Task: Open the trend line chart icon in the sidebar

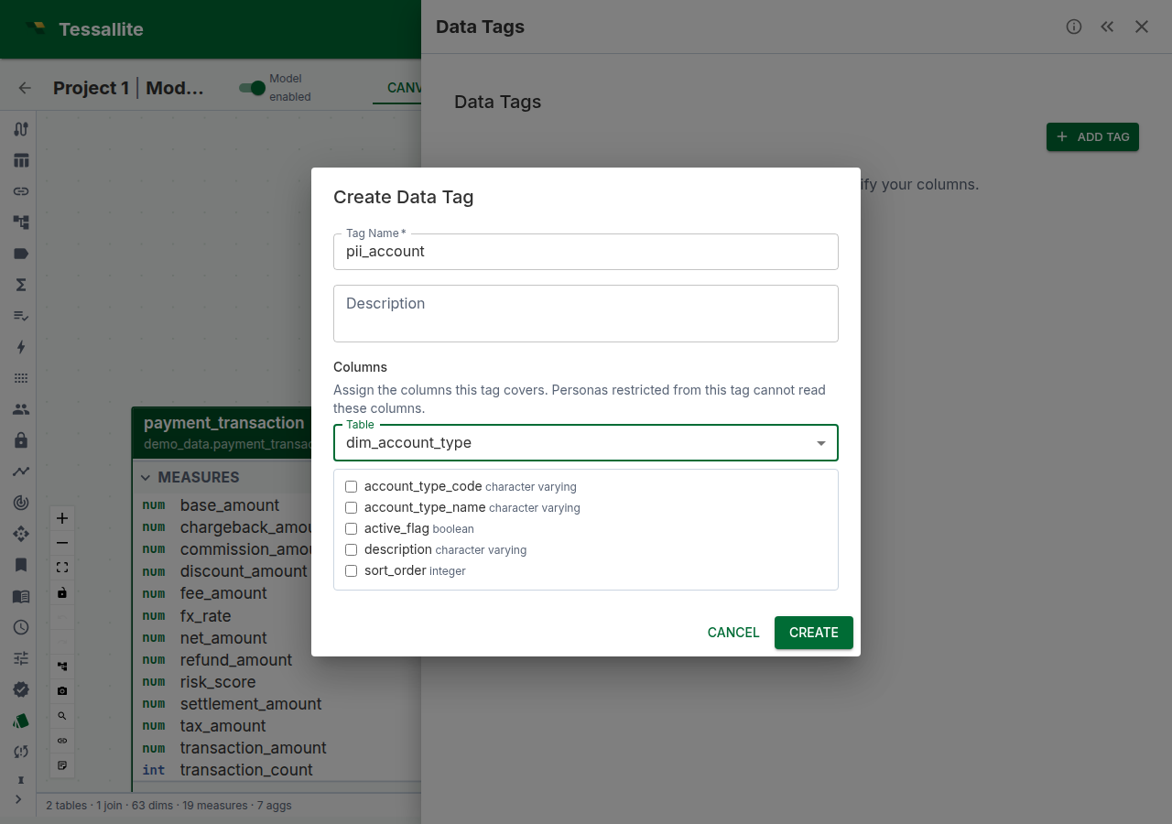Action: [x=21, y=472]
